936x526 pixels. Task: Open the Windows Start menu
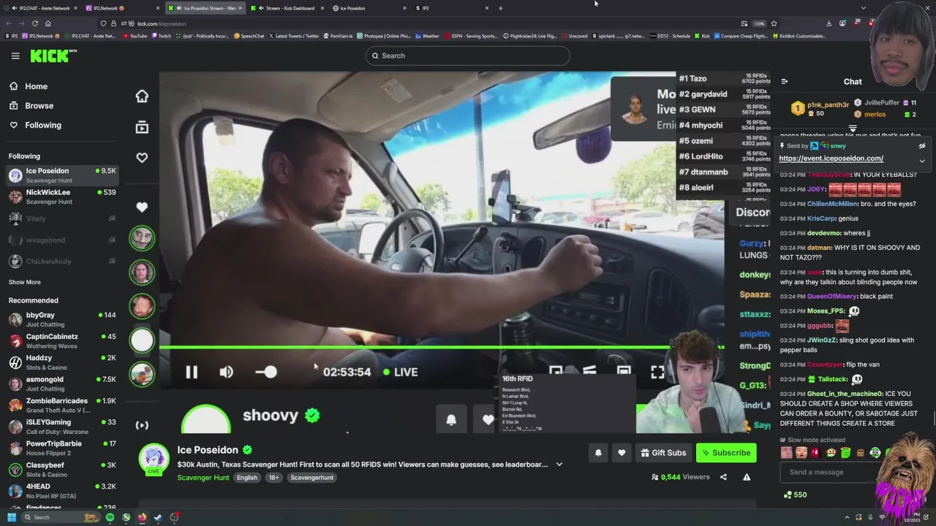(x=11, y=517)
